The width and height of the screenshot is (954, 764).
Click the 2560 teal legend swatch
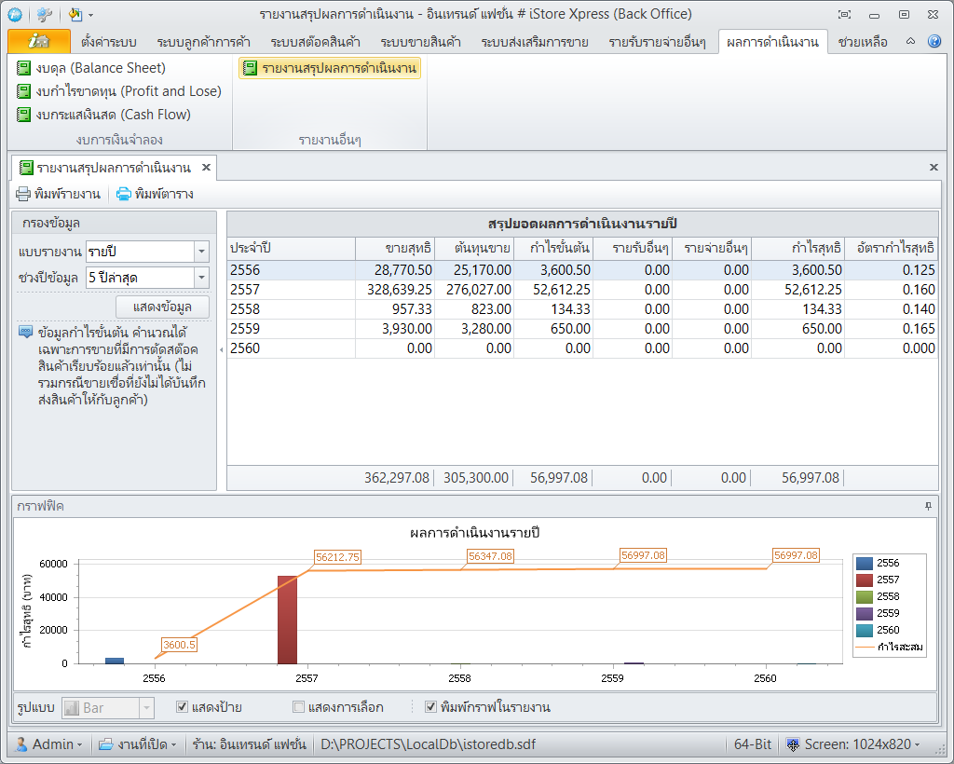(864, 630)
